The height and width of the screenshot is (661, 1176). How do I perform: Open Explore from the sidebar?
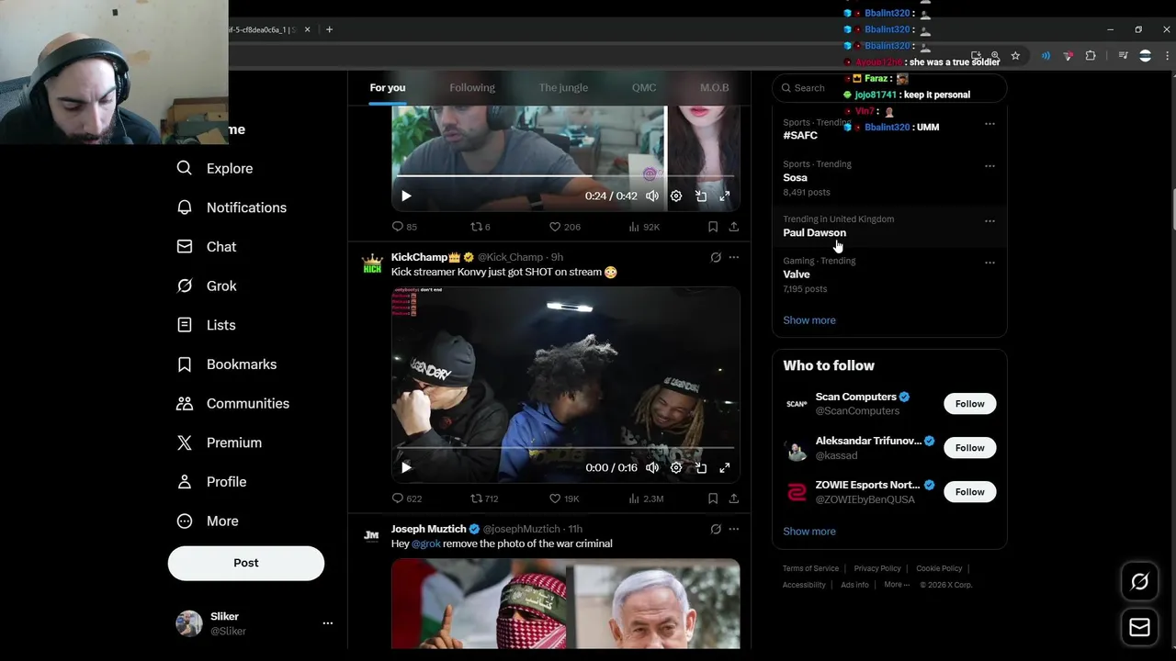point(215,168)
